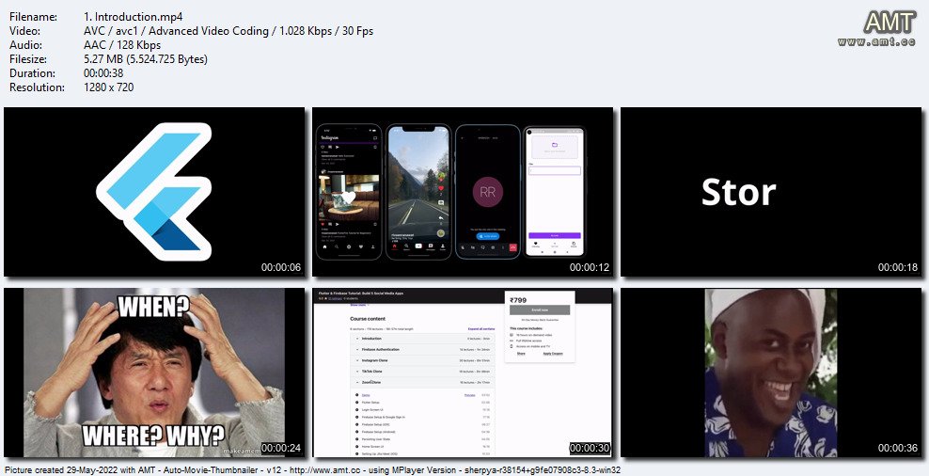The width and height of the screenshot is (929, 476).
Task: Select the 'Login Screen UI' lecture row
Action: [x=423, y=409]
